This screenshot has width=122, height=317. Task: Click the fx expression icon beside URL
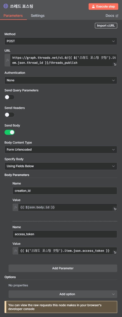8,60
